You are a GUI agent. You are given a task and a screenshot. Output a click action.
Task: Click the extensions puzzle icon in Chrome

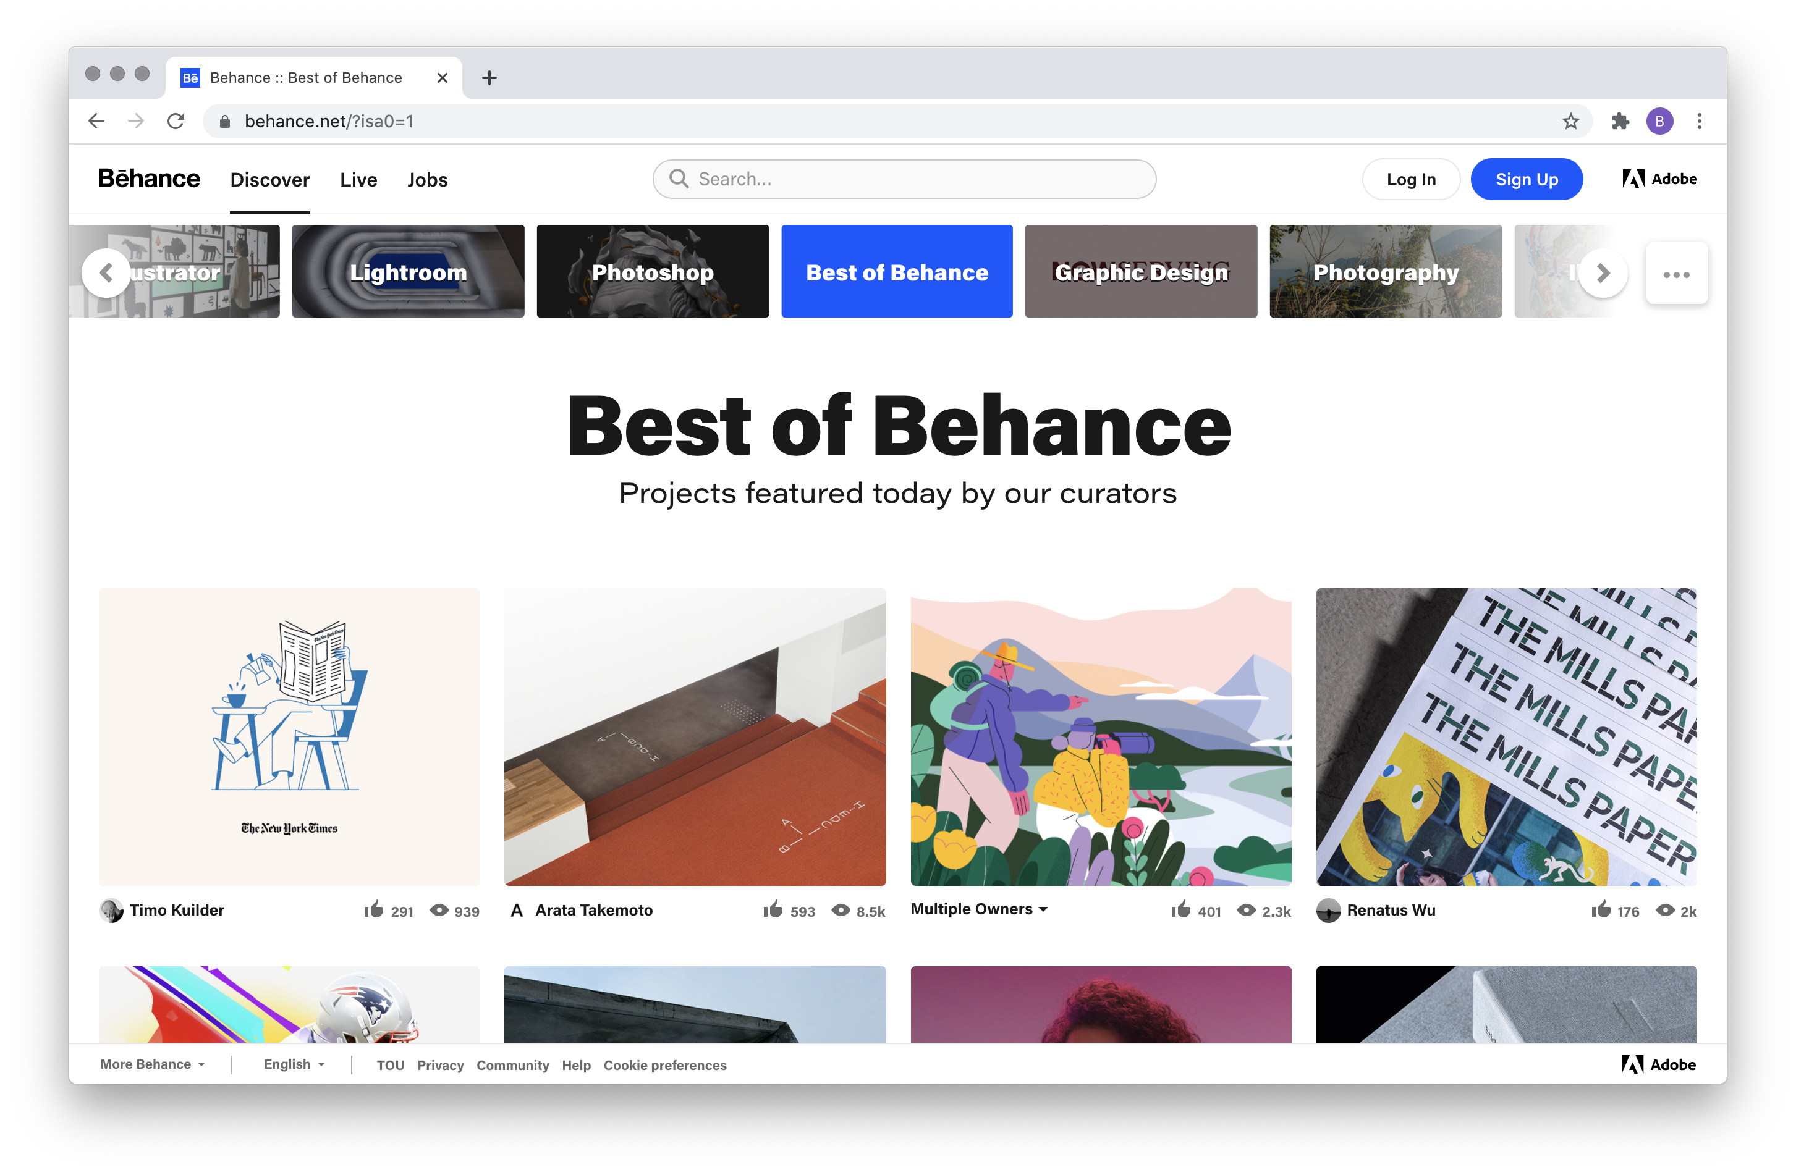point(1619,119)
